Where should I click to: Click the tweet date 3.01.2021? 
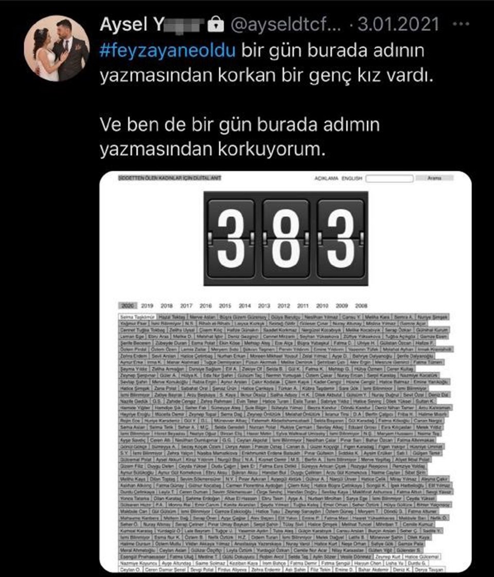pos(398,24)
